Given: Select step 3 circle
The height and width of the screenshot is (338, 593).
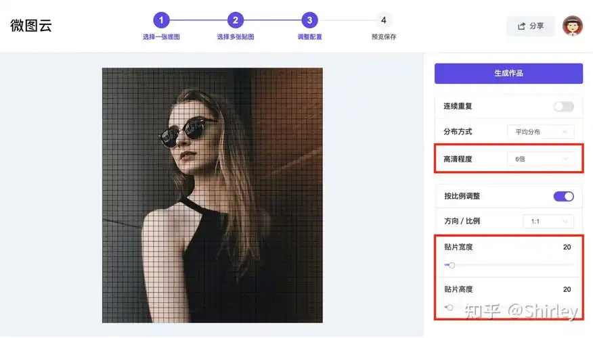Looking at the screenshot, I should coord(309,20).
